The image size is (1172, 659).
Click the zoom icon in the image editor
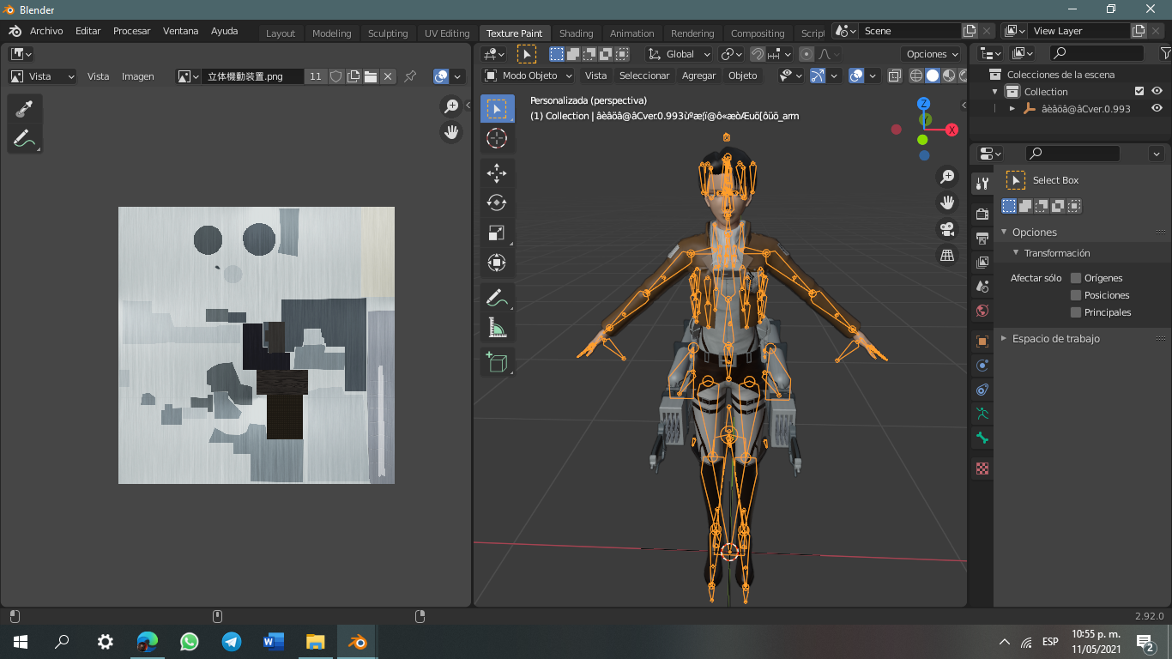point(451,106)
